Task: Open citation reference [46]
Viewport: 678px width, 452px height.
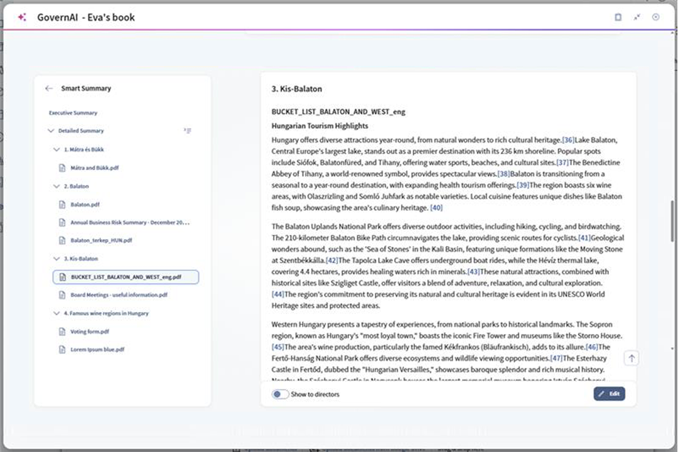Action: tap(592, 347)
